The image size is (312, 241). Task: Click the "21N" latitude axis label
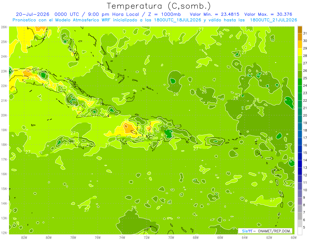point(4,100)
